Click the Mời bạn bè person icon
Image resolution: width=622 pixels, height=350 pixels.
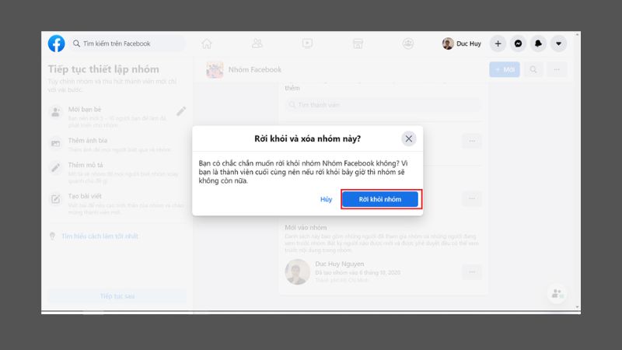tap(55, 112)
